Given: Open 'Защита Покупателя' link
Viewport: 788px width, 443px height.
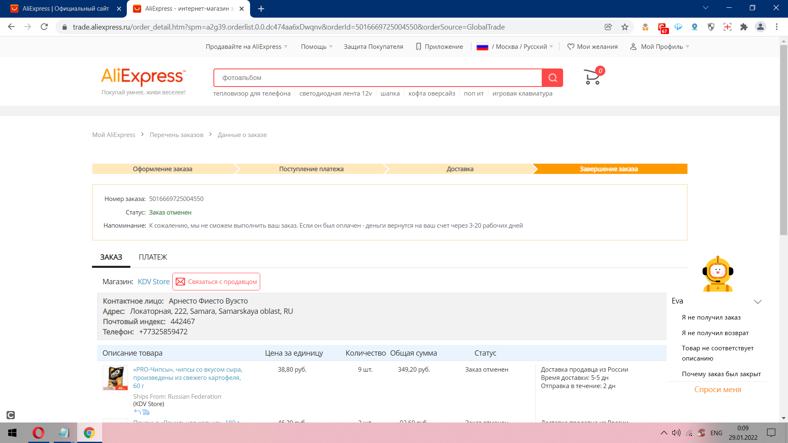Looking at the screenshot, I should tap(373, 46).
